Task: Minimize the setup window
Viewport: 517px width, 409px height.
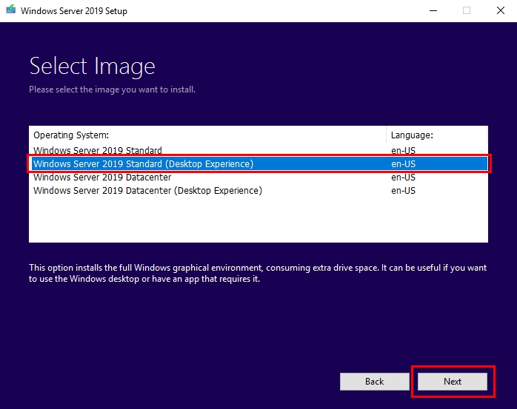Action: click(433, 10)
